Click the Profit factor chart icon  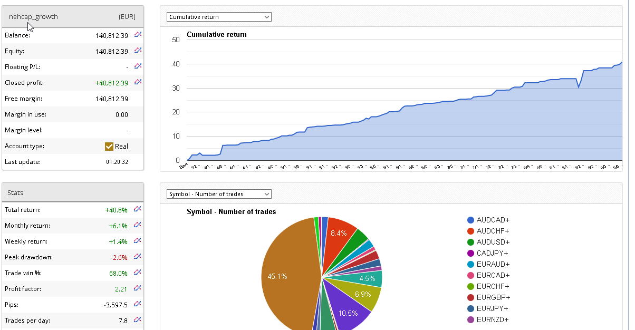pyautogui.click(x=138, y=288)
